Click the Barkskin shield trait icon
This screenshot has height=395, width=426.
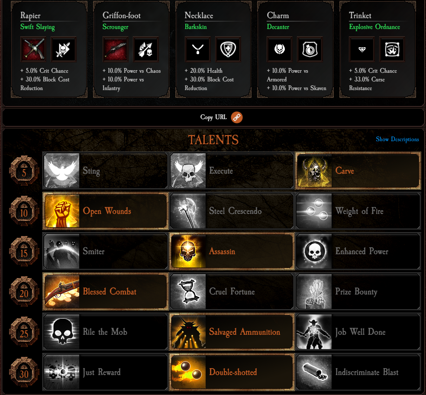228,49
